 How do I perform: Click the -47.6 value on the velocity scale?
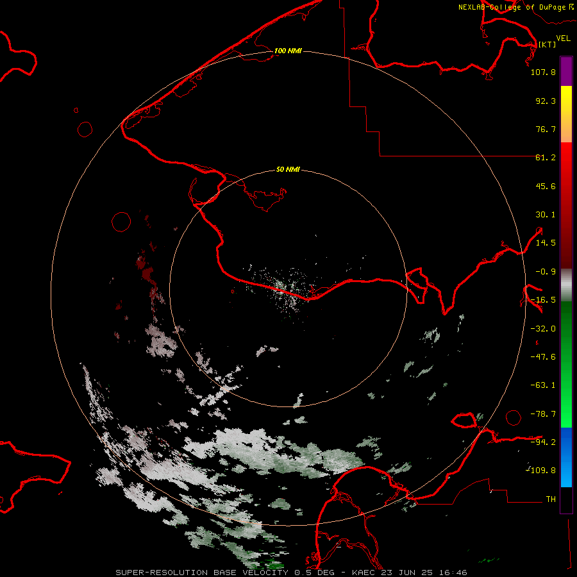pyautogui.click(x=543, y=357)
